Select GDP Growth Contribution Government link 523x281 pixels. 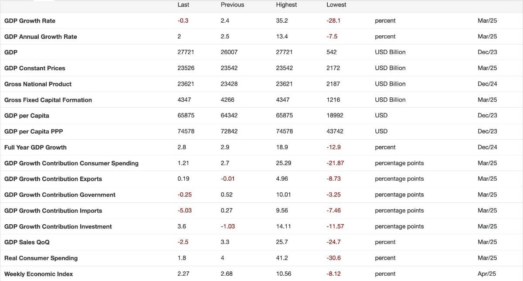[60, 195]
